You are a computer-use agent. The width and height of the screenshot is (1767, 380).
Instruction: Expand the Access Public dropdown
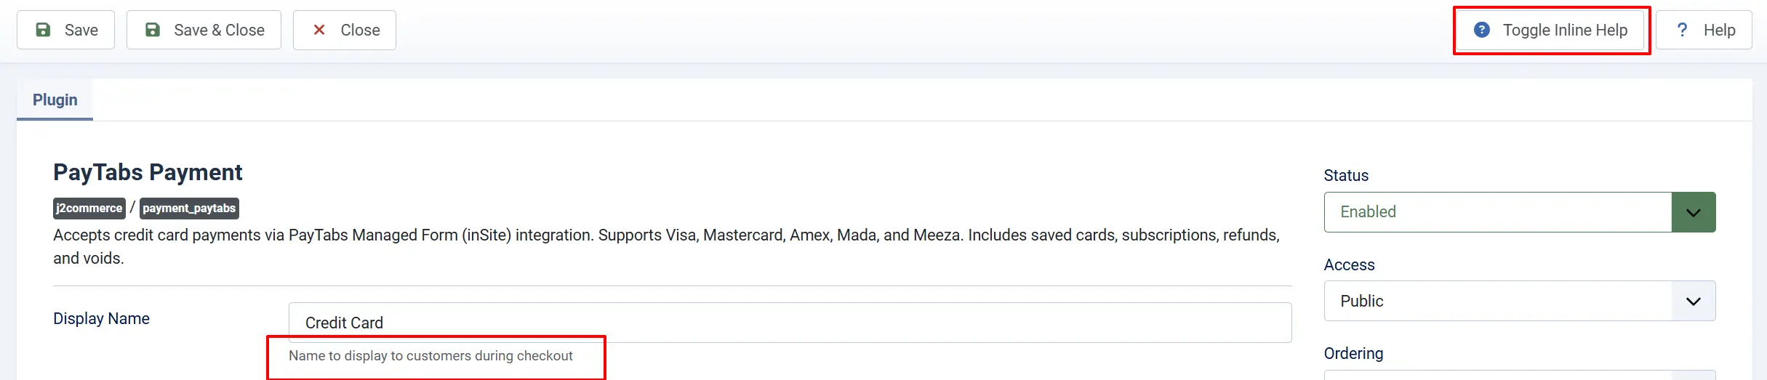click(1519, 301)
